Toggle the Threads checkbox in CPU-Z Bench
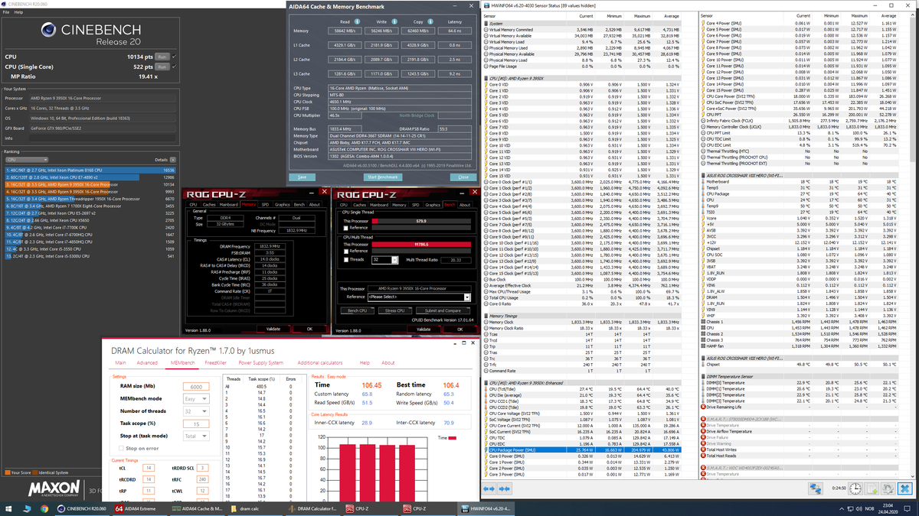Viewport: 919px width, 516px height. point(346,259)
